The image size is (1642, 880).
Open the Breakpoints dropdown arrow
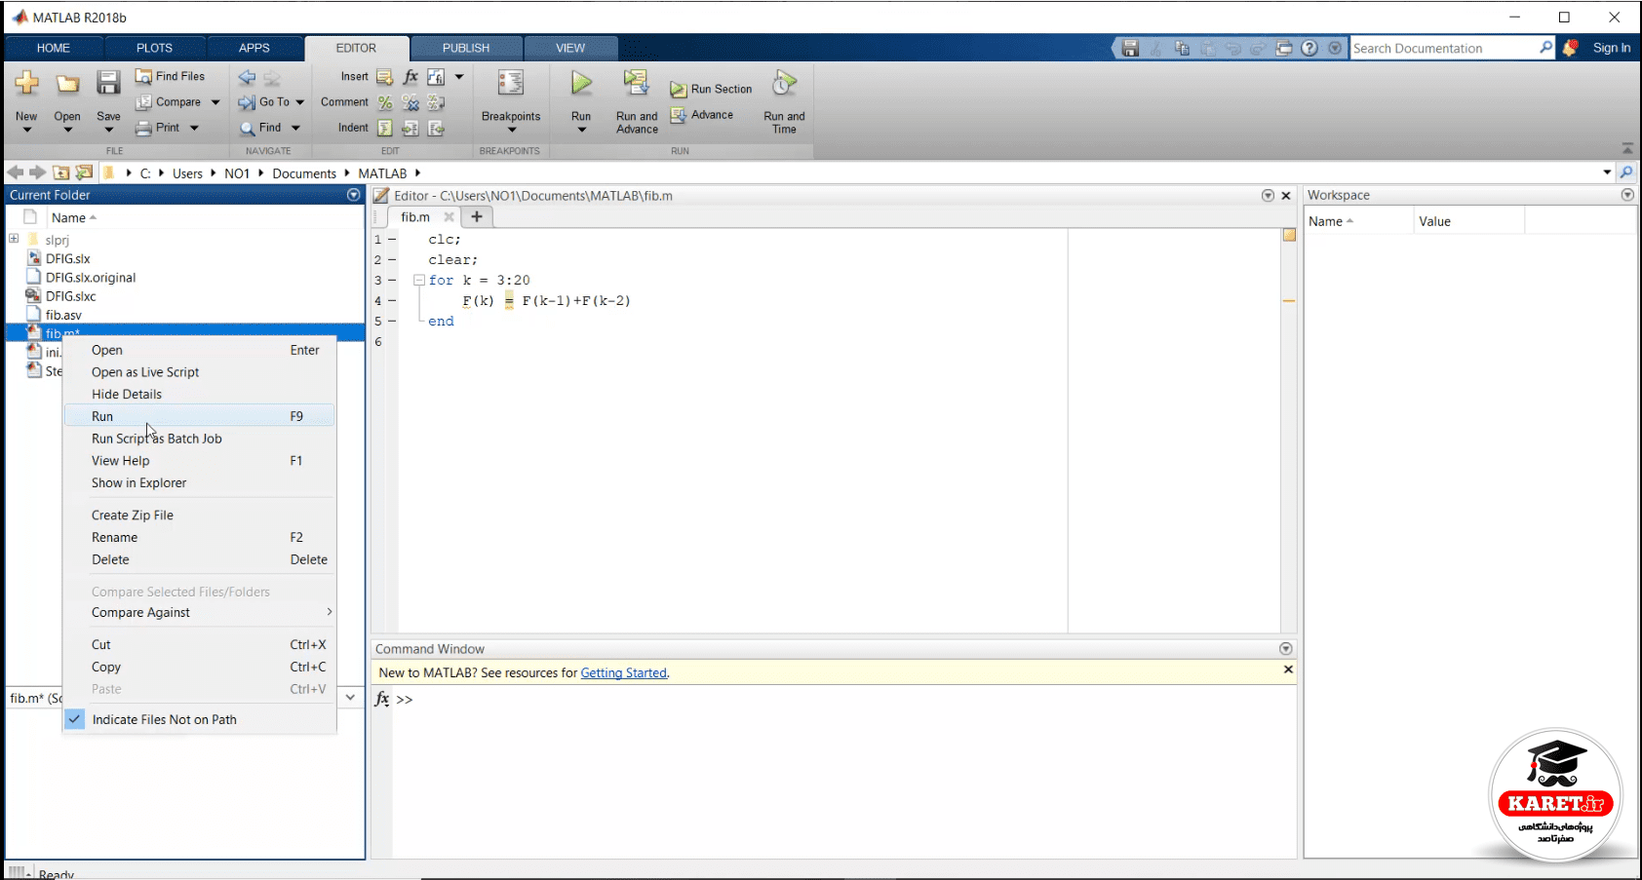[511, 130]
